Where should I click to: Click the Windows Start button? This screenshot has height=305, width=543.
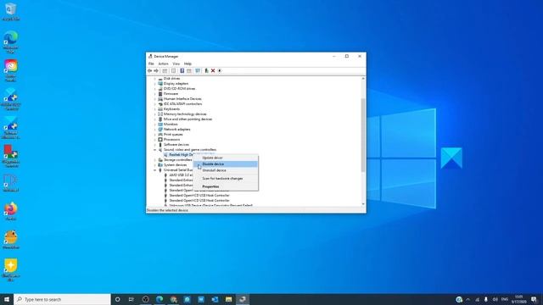[7, 299]
